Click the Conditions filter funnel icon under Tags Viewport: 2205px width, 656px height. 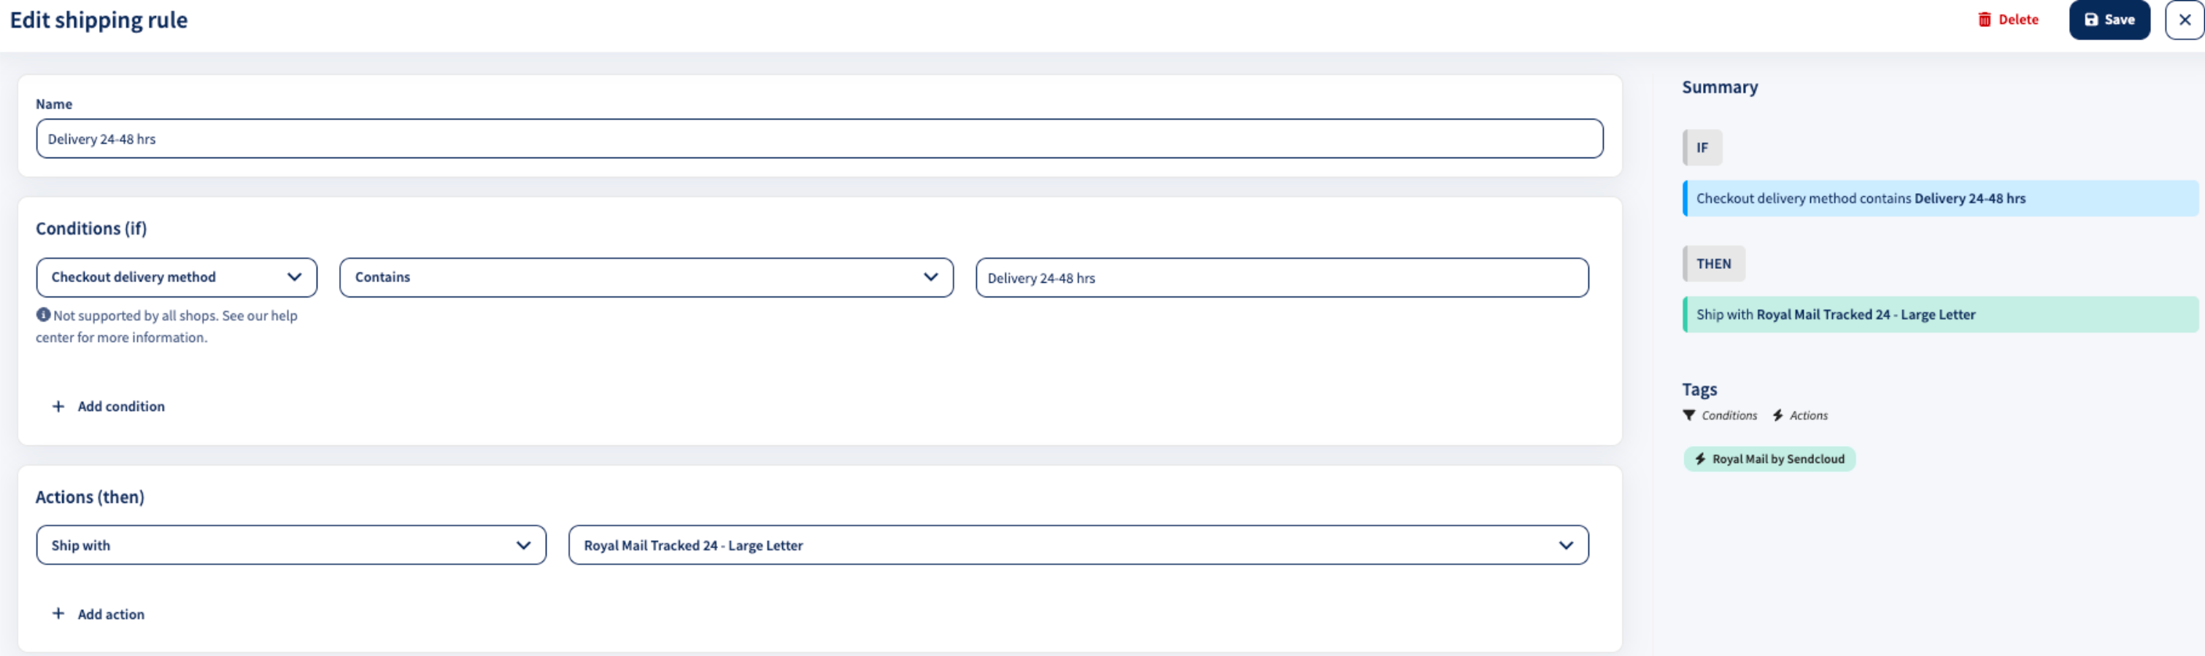tap(1689, 415)
